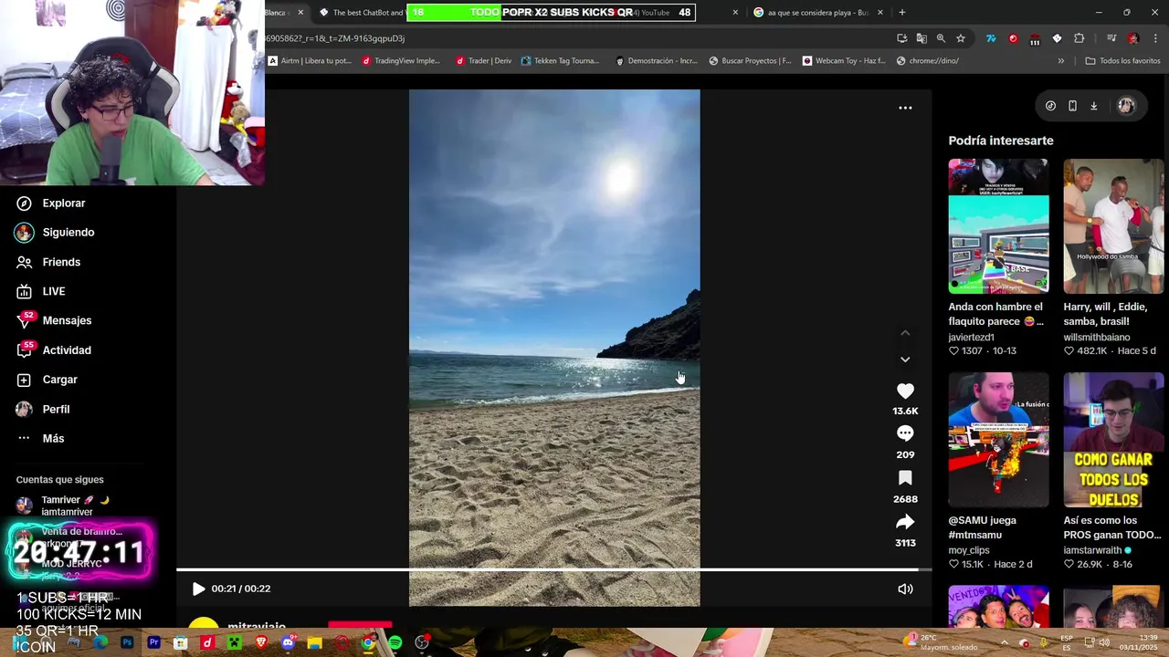
Task: Open Discord from taskbar
Action: pyautogui.click(x=288, y=642)
